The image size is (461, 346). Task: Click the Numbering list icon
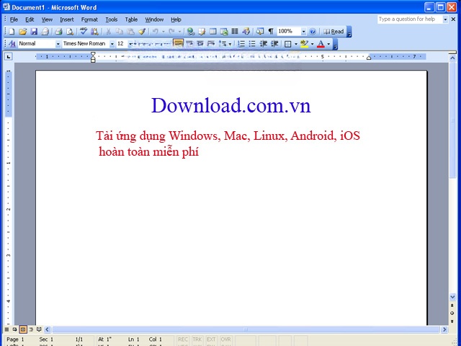point(241,44)
